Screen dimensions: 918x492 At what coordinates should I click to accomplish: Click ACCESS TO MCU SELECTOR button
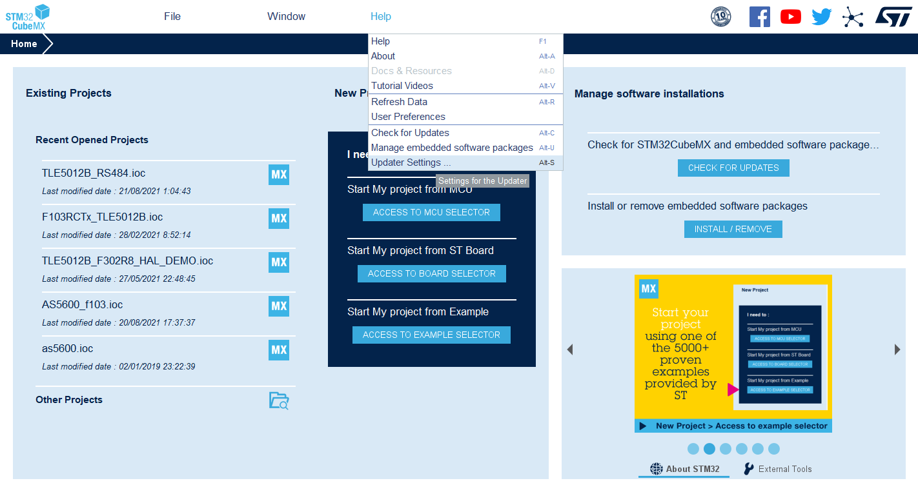coord(431,212)
